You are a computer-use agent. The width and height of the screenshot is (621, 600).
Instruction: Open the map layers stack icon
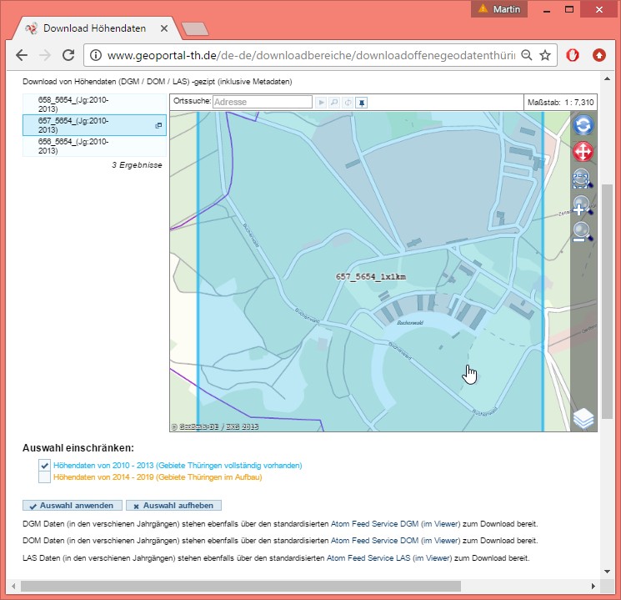(x=583, y=417)
